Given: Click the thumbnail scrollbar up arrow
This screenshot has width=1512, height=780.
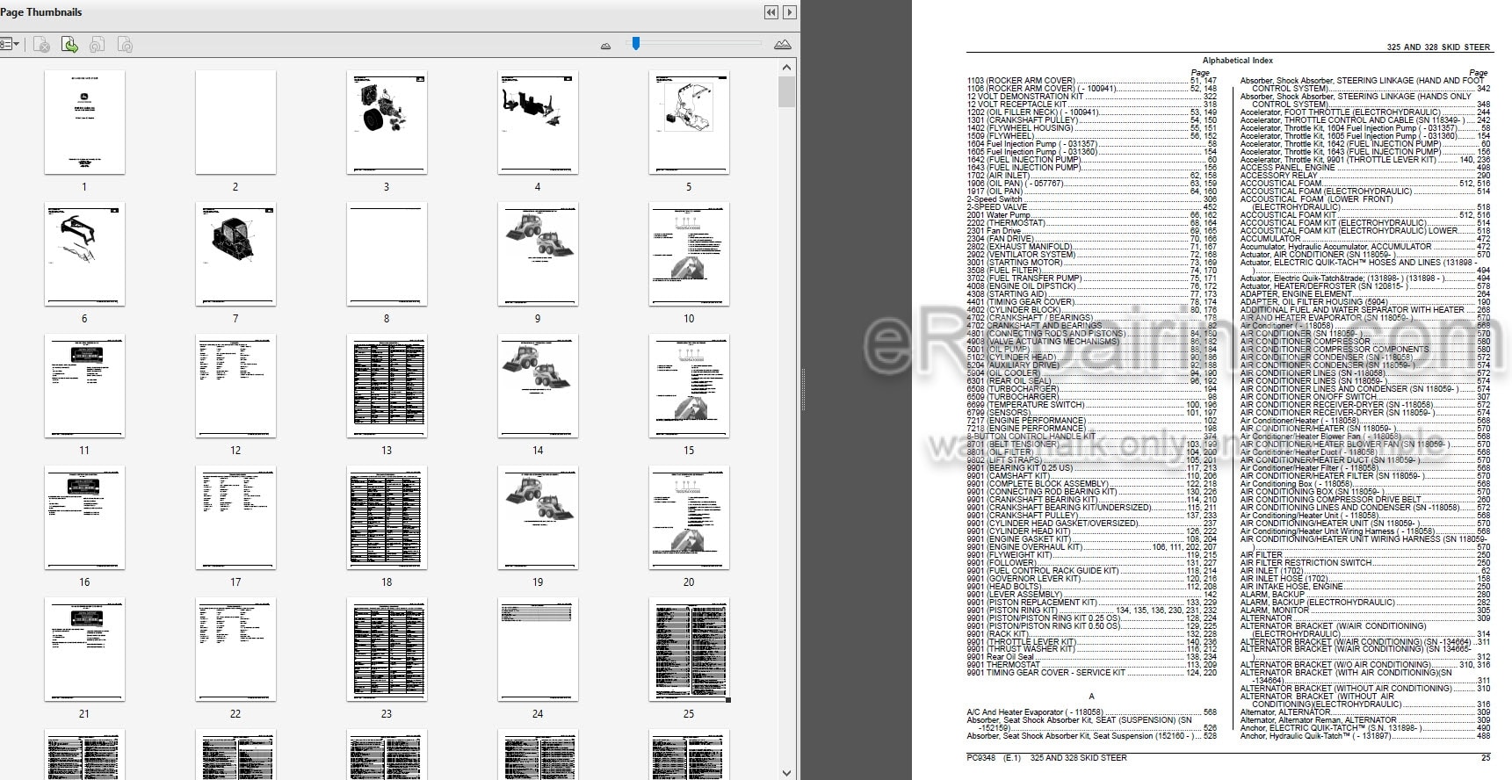Looking at the screenshot, I should (787, 68).
